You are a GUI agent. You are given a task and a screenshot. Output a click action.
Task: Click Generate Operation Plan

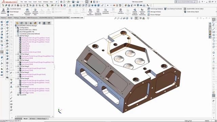click(x=35, y=12)
